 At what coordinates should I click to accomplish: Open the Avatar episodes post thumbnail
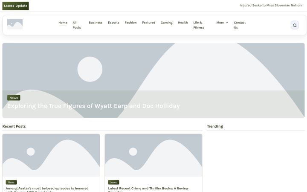(51, 155)
